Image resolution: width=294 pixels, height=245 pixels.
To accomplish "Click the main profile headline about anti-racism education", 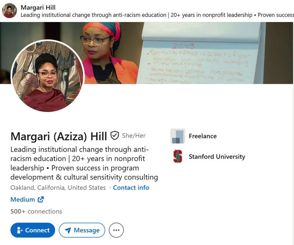I will click(84, 163).
